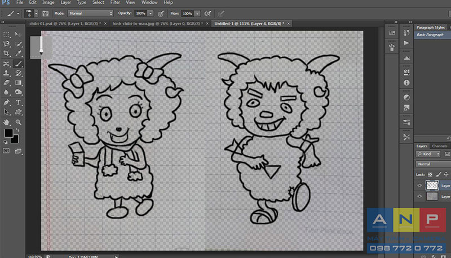Open the File menu

pyautogui.click(x=20, y=2)
